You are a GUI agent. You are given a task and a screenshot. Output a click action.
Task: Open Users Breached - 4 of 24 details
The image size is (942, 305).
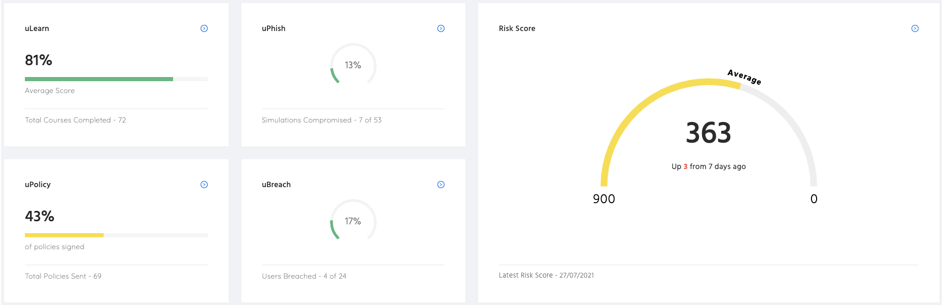click(303, 276)
